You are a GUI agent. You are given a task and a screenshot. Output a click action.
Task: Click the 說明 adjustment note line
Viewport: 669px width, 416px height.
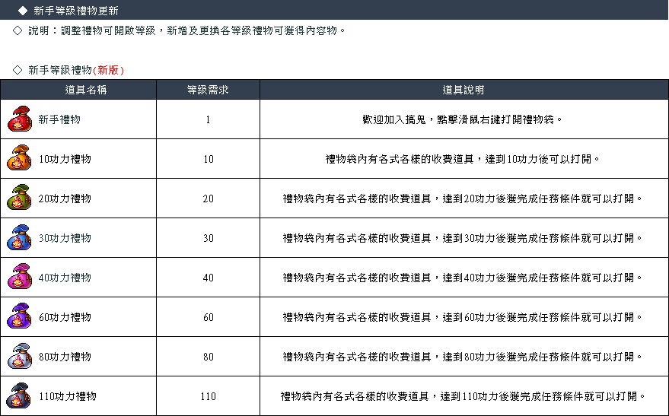pos(187,30)
